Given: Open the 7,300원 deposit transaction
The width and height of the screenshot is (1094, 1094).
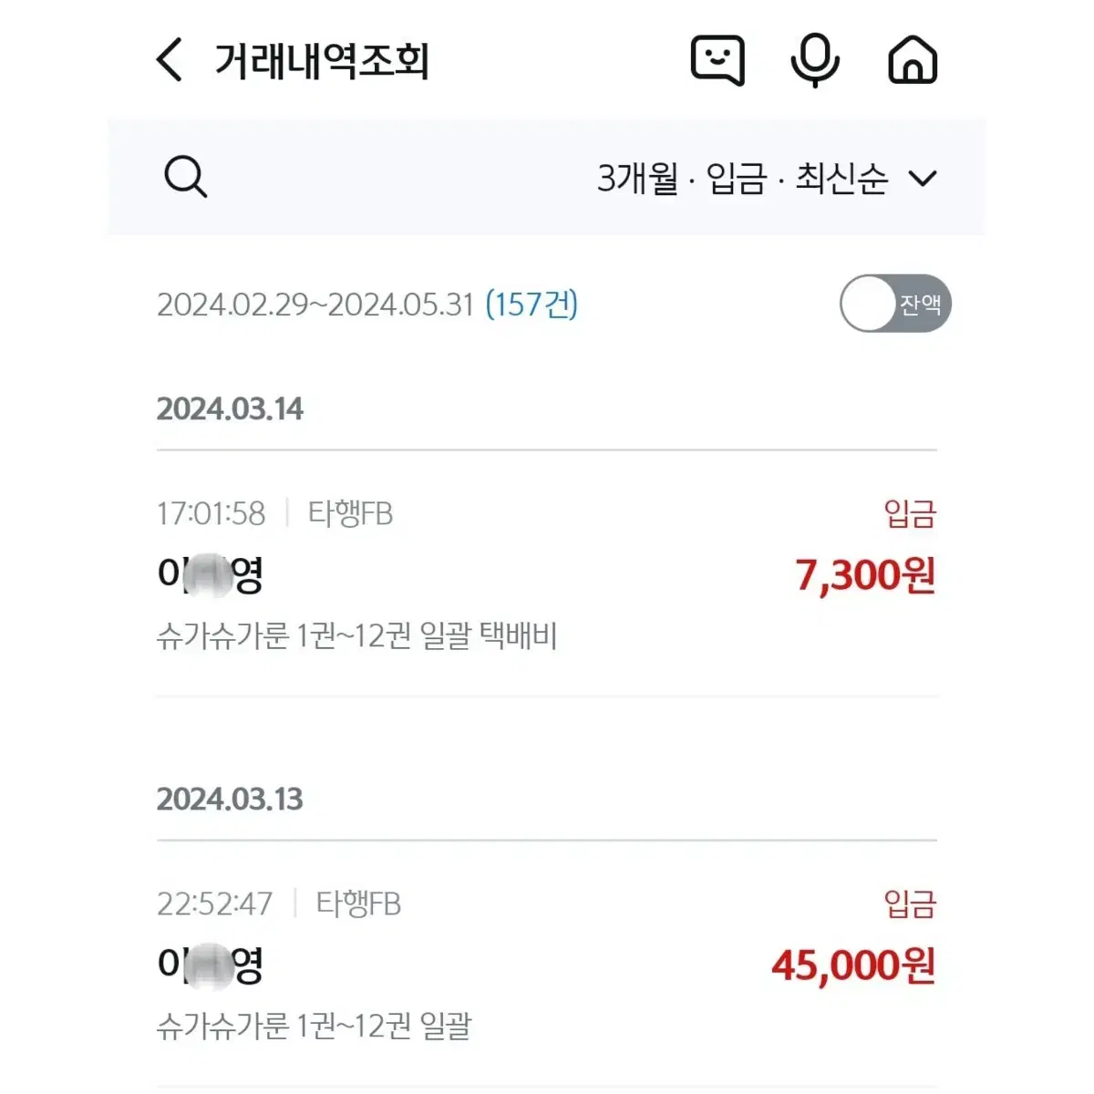Looking at the screenshot, I should [x=547, y=574].
